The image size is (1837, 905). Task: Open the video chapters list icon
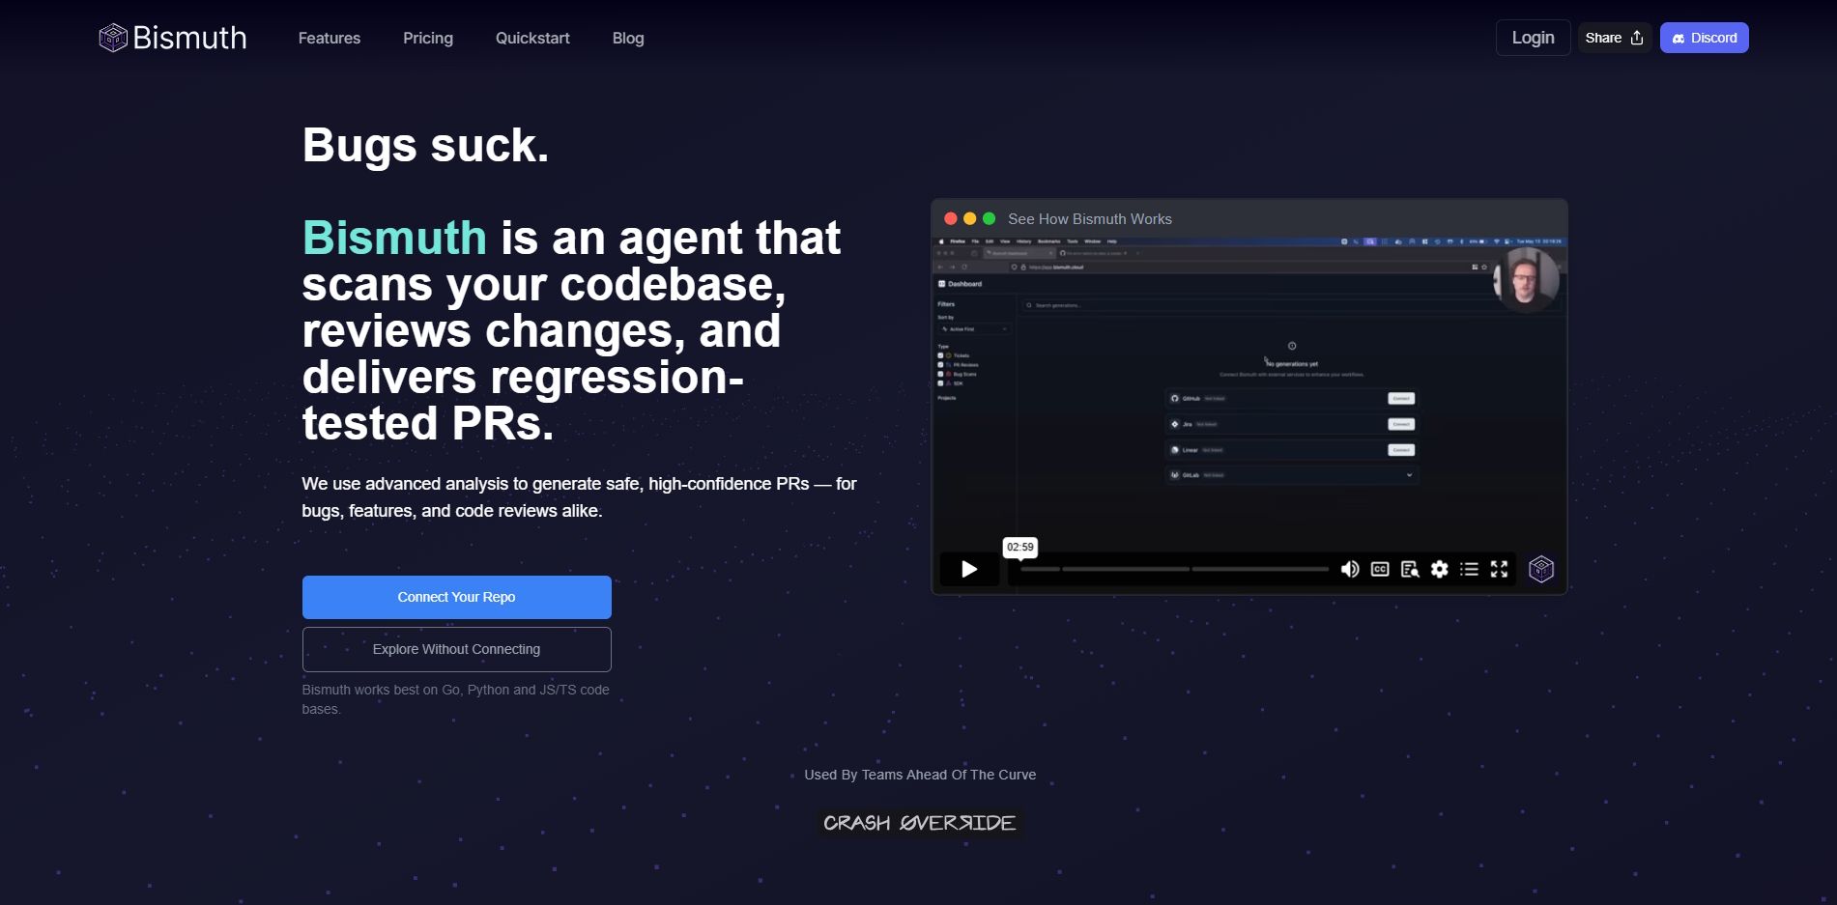(1469, 569)
